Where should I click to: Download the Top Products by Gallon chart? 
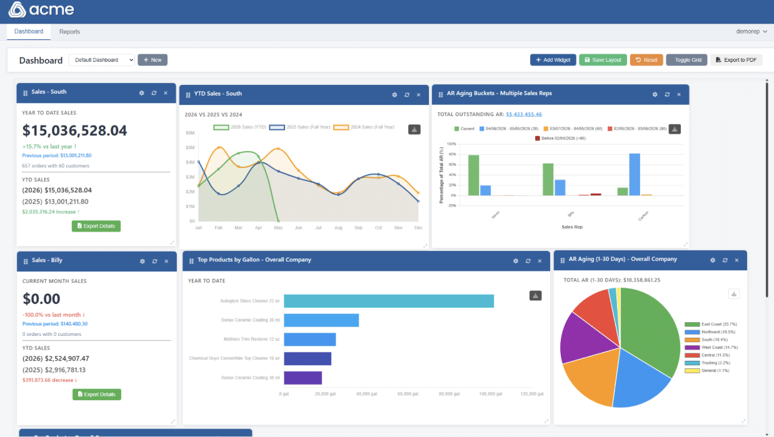click(536, 296)
